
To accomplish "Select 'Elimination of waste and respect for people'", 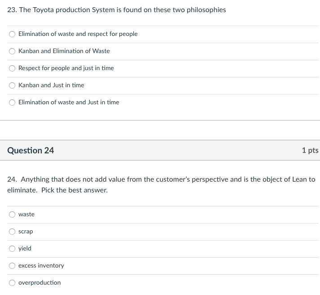I will [12, 34].
